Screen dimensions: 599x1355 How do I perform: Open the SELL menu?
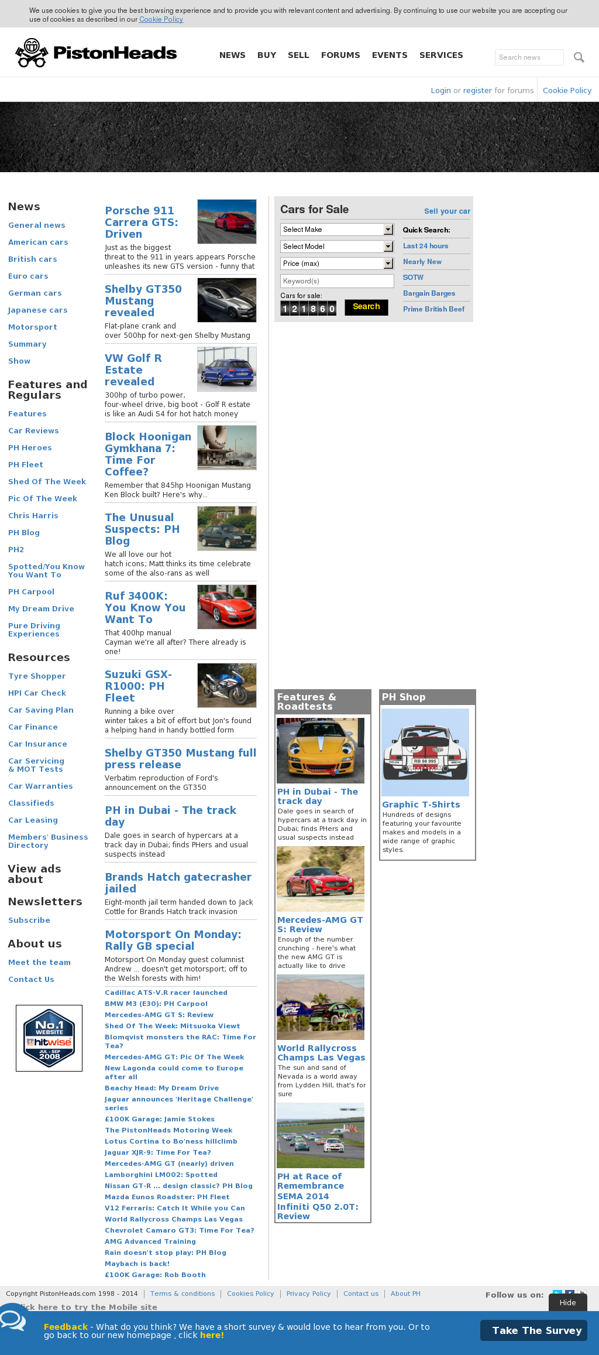pos(298,55)
